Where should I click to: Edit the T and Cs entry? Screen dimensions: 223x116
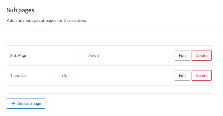point(182,75)
